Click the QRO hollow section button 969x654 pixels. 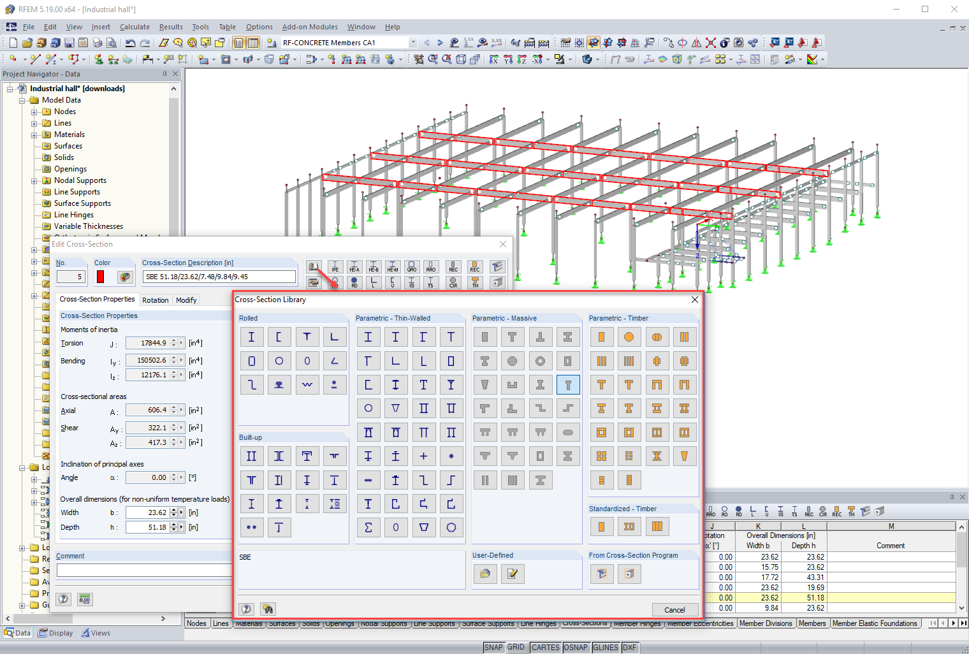(412, 266)
